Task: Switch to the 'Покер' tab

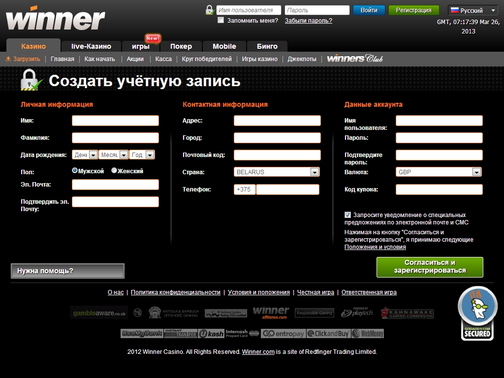Action: (x=181, y=46)
